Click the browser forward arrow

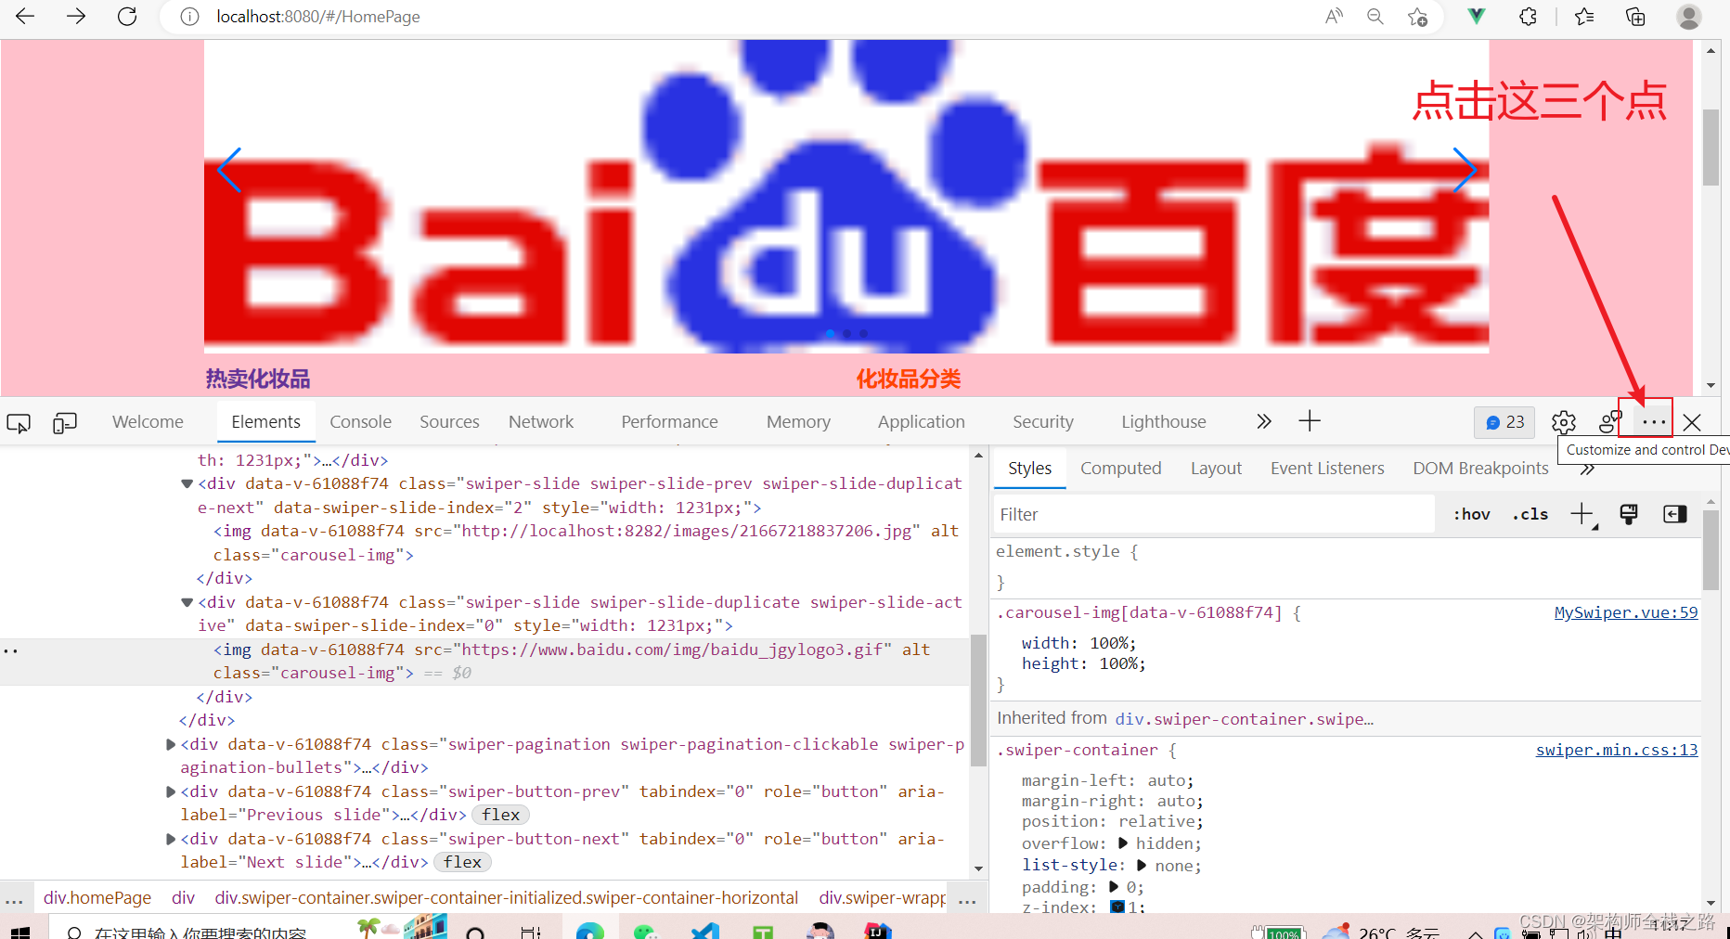point(76,17)
